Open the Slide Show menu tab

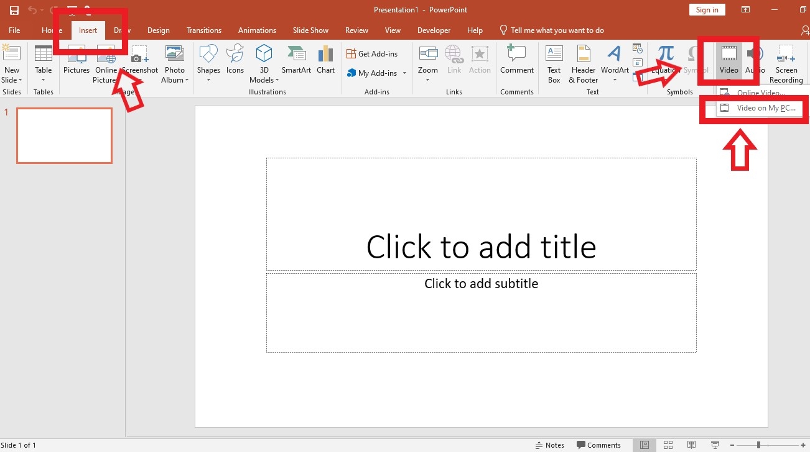(310, 30)
